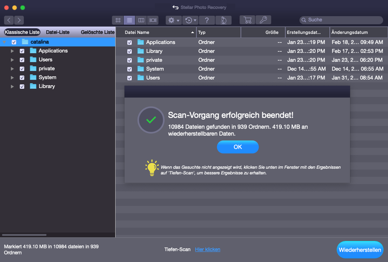Screen dimensions: 388x262
Task: Expand the Users tree folder
Action: click(x=12, y=60)
